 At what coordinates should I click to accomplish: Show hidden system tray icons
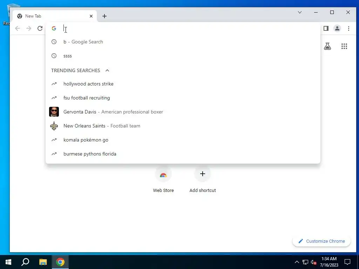[x=297, y=262]
